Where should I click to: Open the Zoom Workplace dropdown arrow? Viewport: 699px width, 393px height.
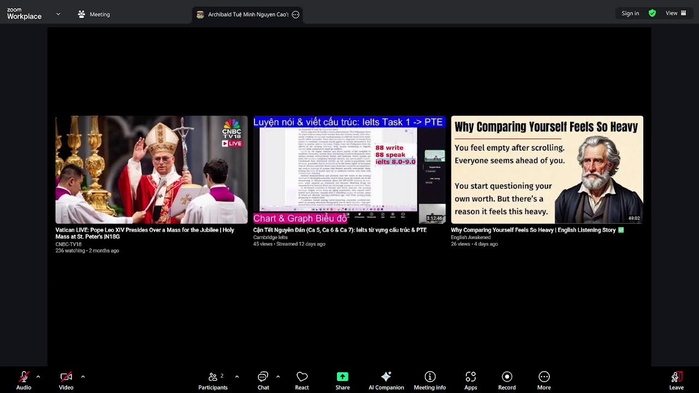[58, 14]
